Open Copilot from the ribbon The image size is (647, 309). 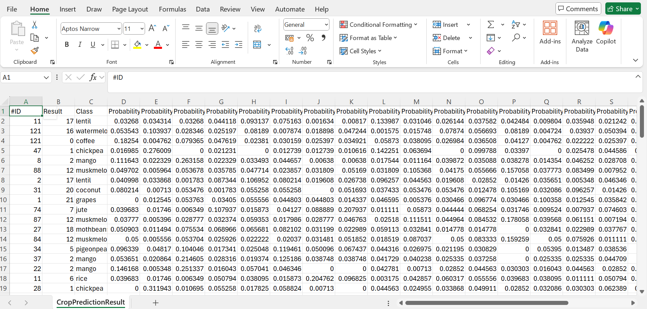coord(606,33)
